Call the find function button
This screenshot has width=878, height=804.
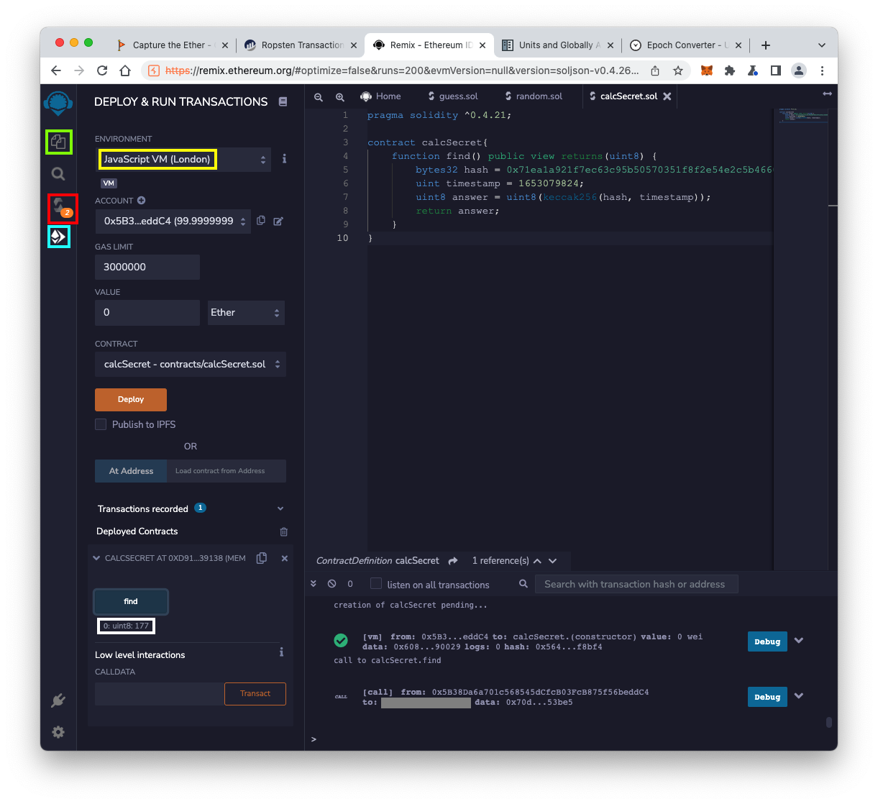(131, 602)
